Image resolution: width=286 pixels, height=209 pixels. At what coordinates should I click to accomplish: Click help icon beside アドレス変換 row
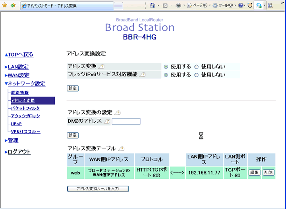pos(101,66)
